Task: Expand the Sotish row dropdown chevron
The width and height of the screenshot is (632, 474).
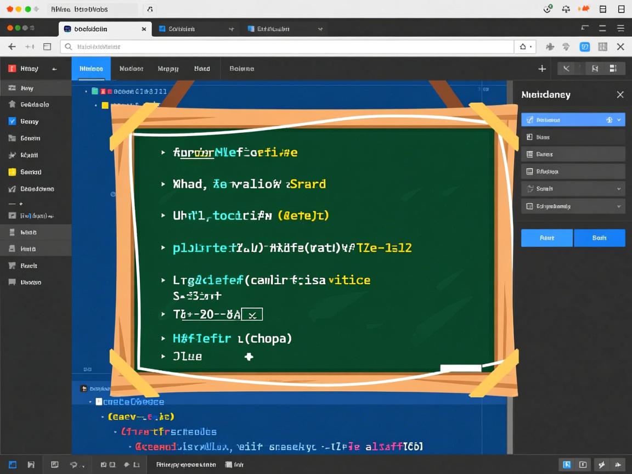Action: [619, 189]
